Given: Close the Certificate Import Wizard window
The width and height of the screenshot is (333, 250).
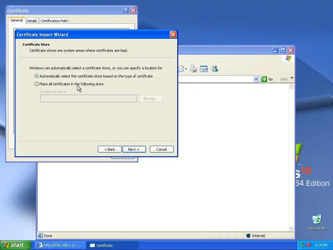Looking at the screenshot, I should point(173,35).
